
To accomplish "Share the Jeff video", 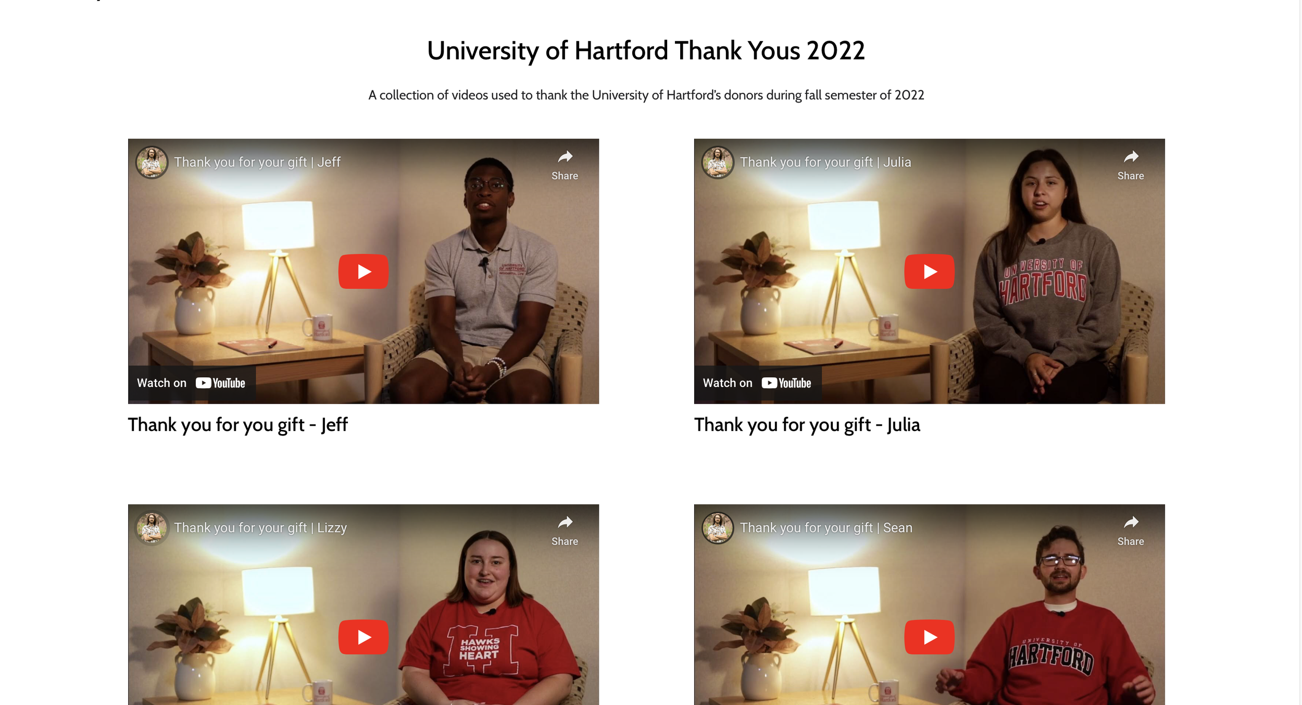I will coord(565,165).
